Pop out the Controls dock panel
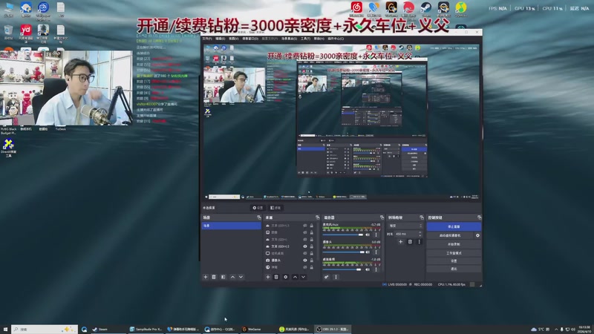This screenshot has height=334, width=594. 479,217
